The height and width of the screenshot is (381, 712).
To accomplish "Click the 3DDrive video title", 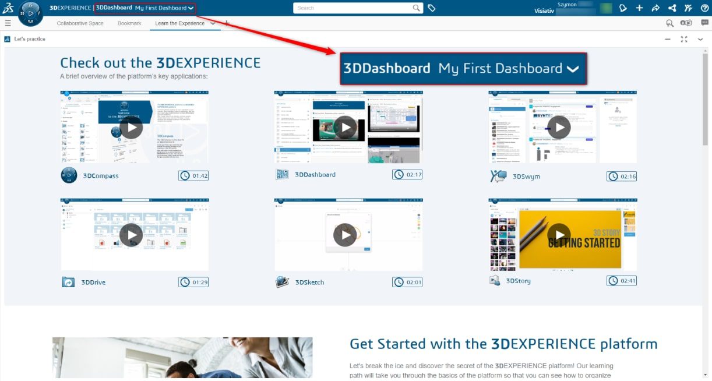I will 94,283.
